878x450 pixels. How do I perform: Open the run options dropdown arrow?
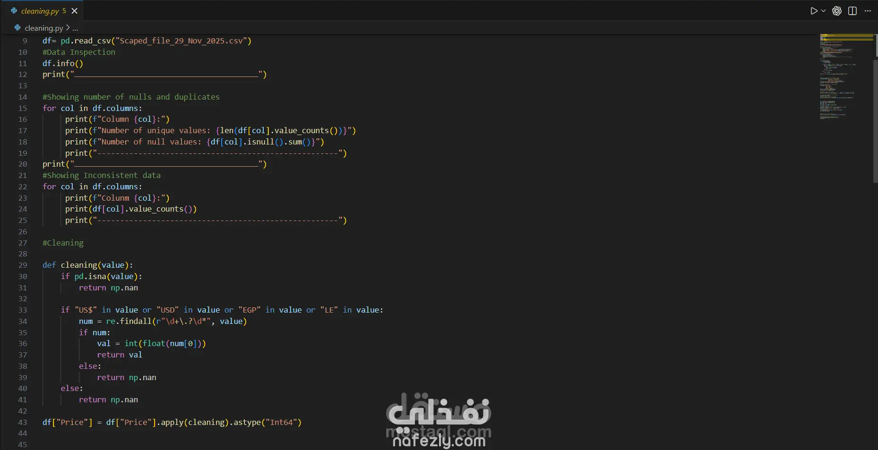tap(823, 11)
